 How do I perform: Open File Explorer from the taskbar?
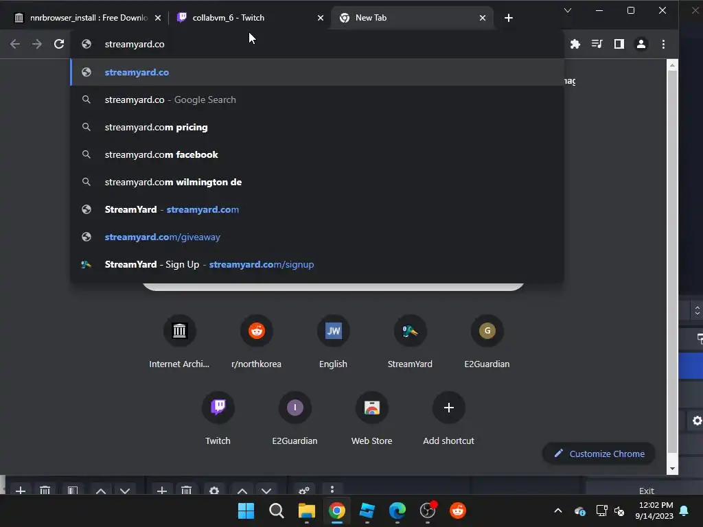click(307, 511)
